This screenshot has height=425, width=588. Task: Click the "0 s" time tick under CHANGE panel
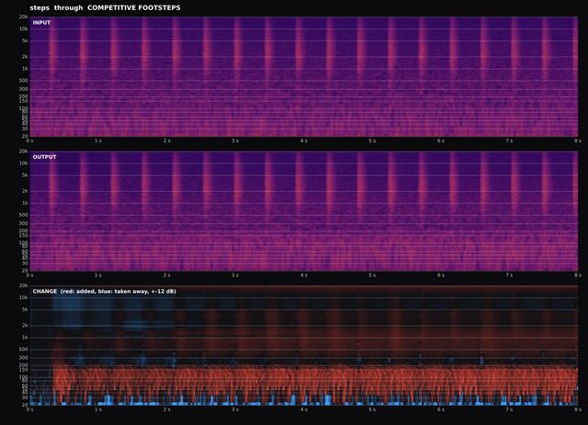(x=30, y=409)
